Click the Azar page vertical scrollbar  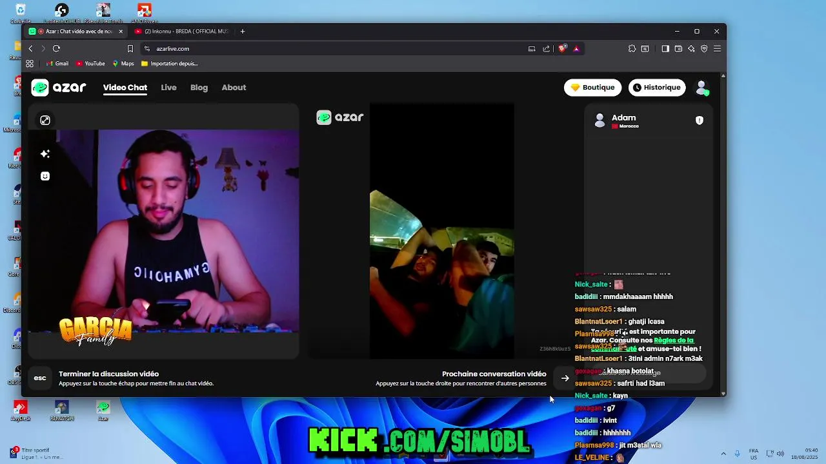point(723,235)
